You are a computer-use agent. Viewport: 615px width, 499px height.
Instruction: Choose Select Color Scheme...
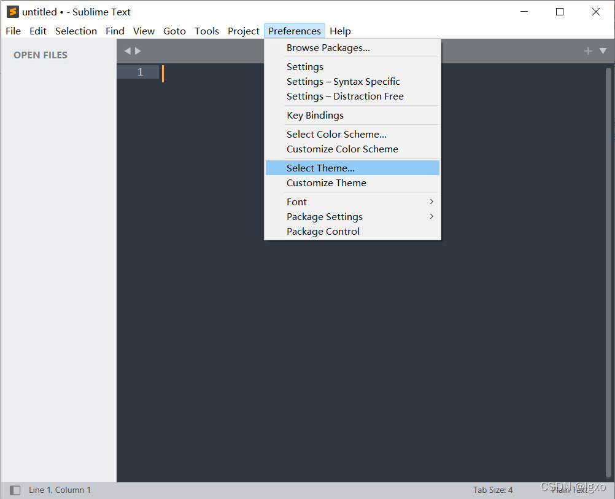(352, 134)
